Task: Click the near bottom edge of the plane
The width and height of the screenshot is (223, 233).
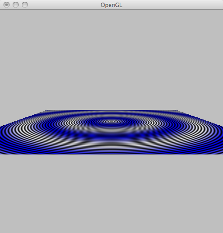Action: 111,154
